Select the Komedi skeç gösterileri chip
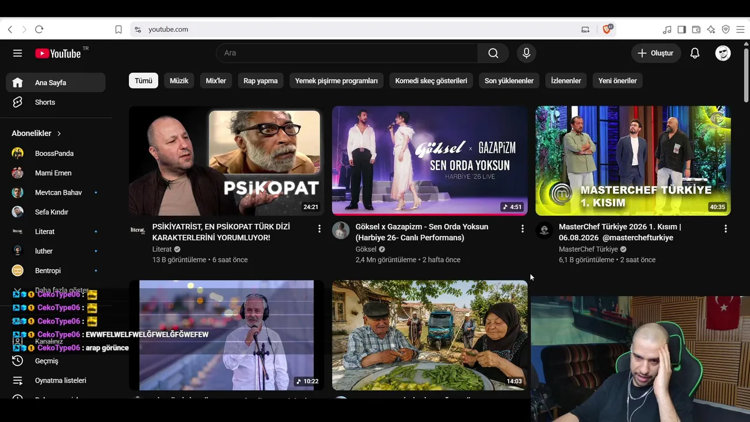The image size is (750, 422). tap(431, 81)
